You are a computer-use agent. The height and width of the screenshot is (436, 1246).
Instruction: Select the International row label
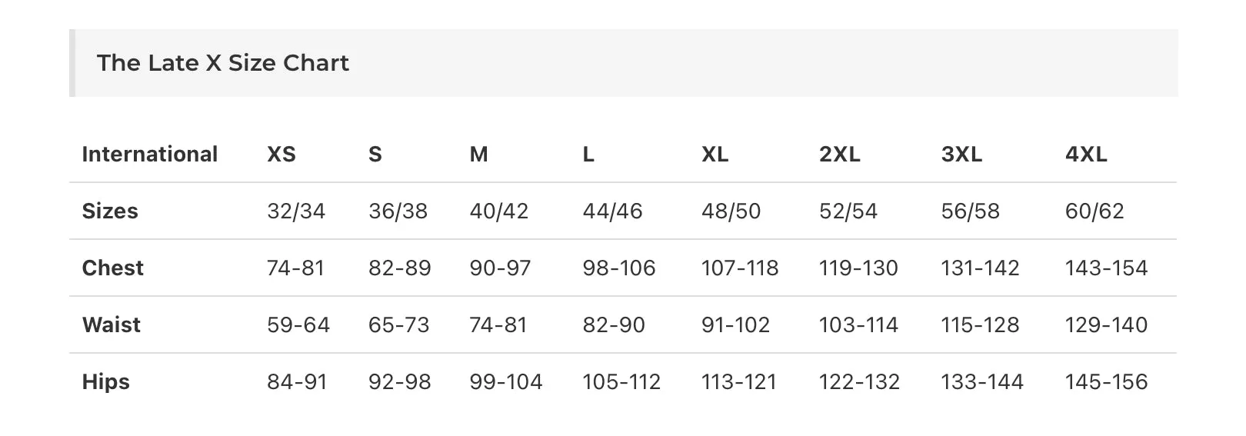pos(150,155)
